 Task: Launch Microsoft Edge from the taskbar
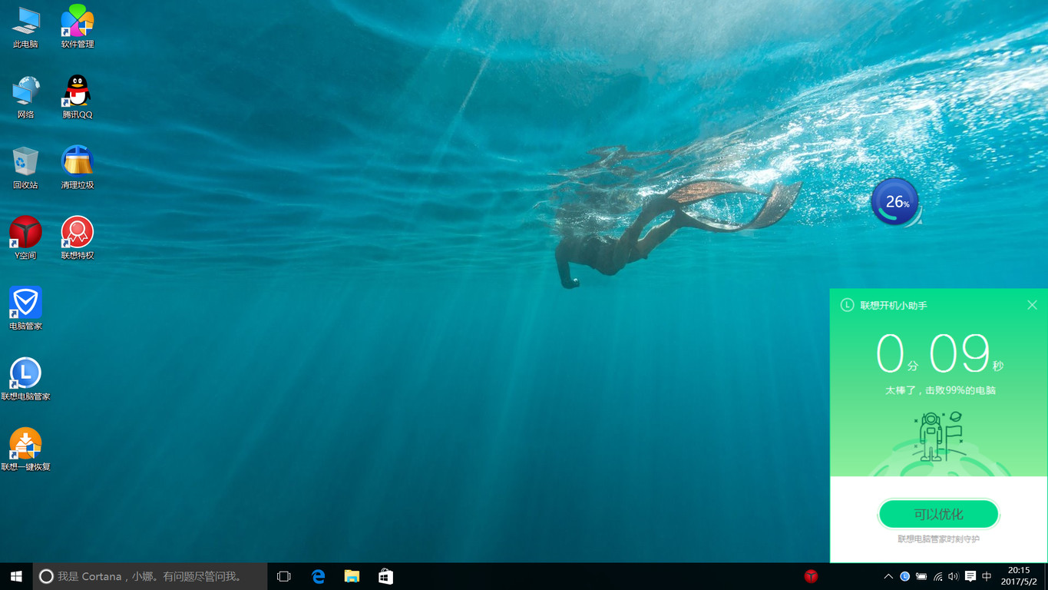pyautogui.click(x=318, y=576)
